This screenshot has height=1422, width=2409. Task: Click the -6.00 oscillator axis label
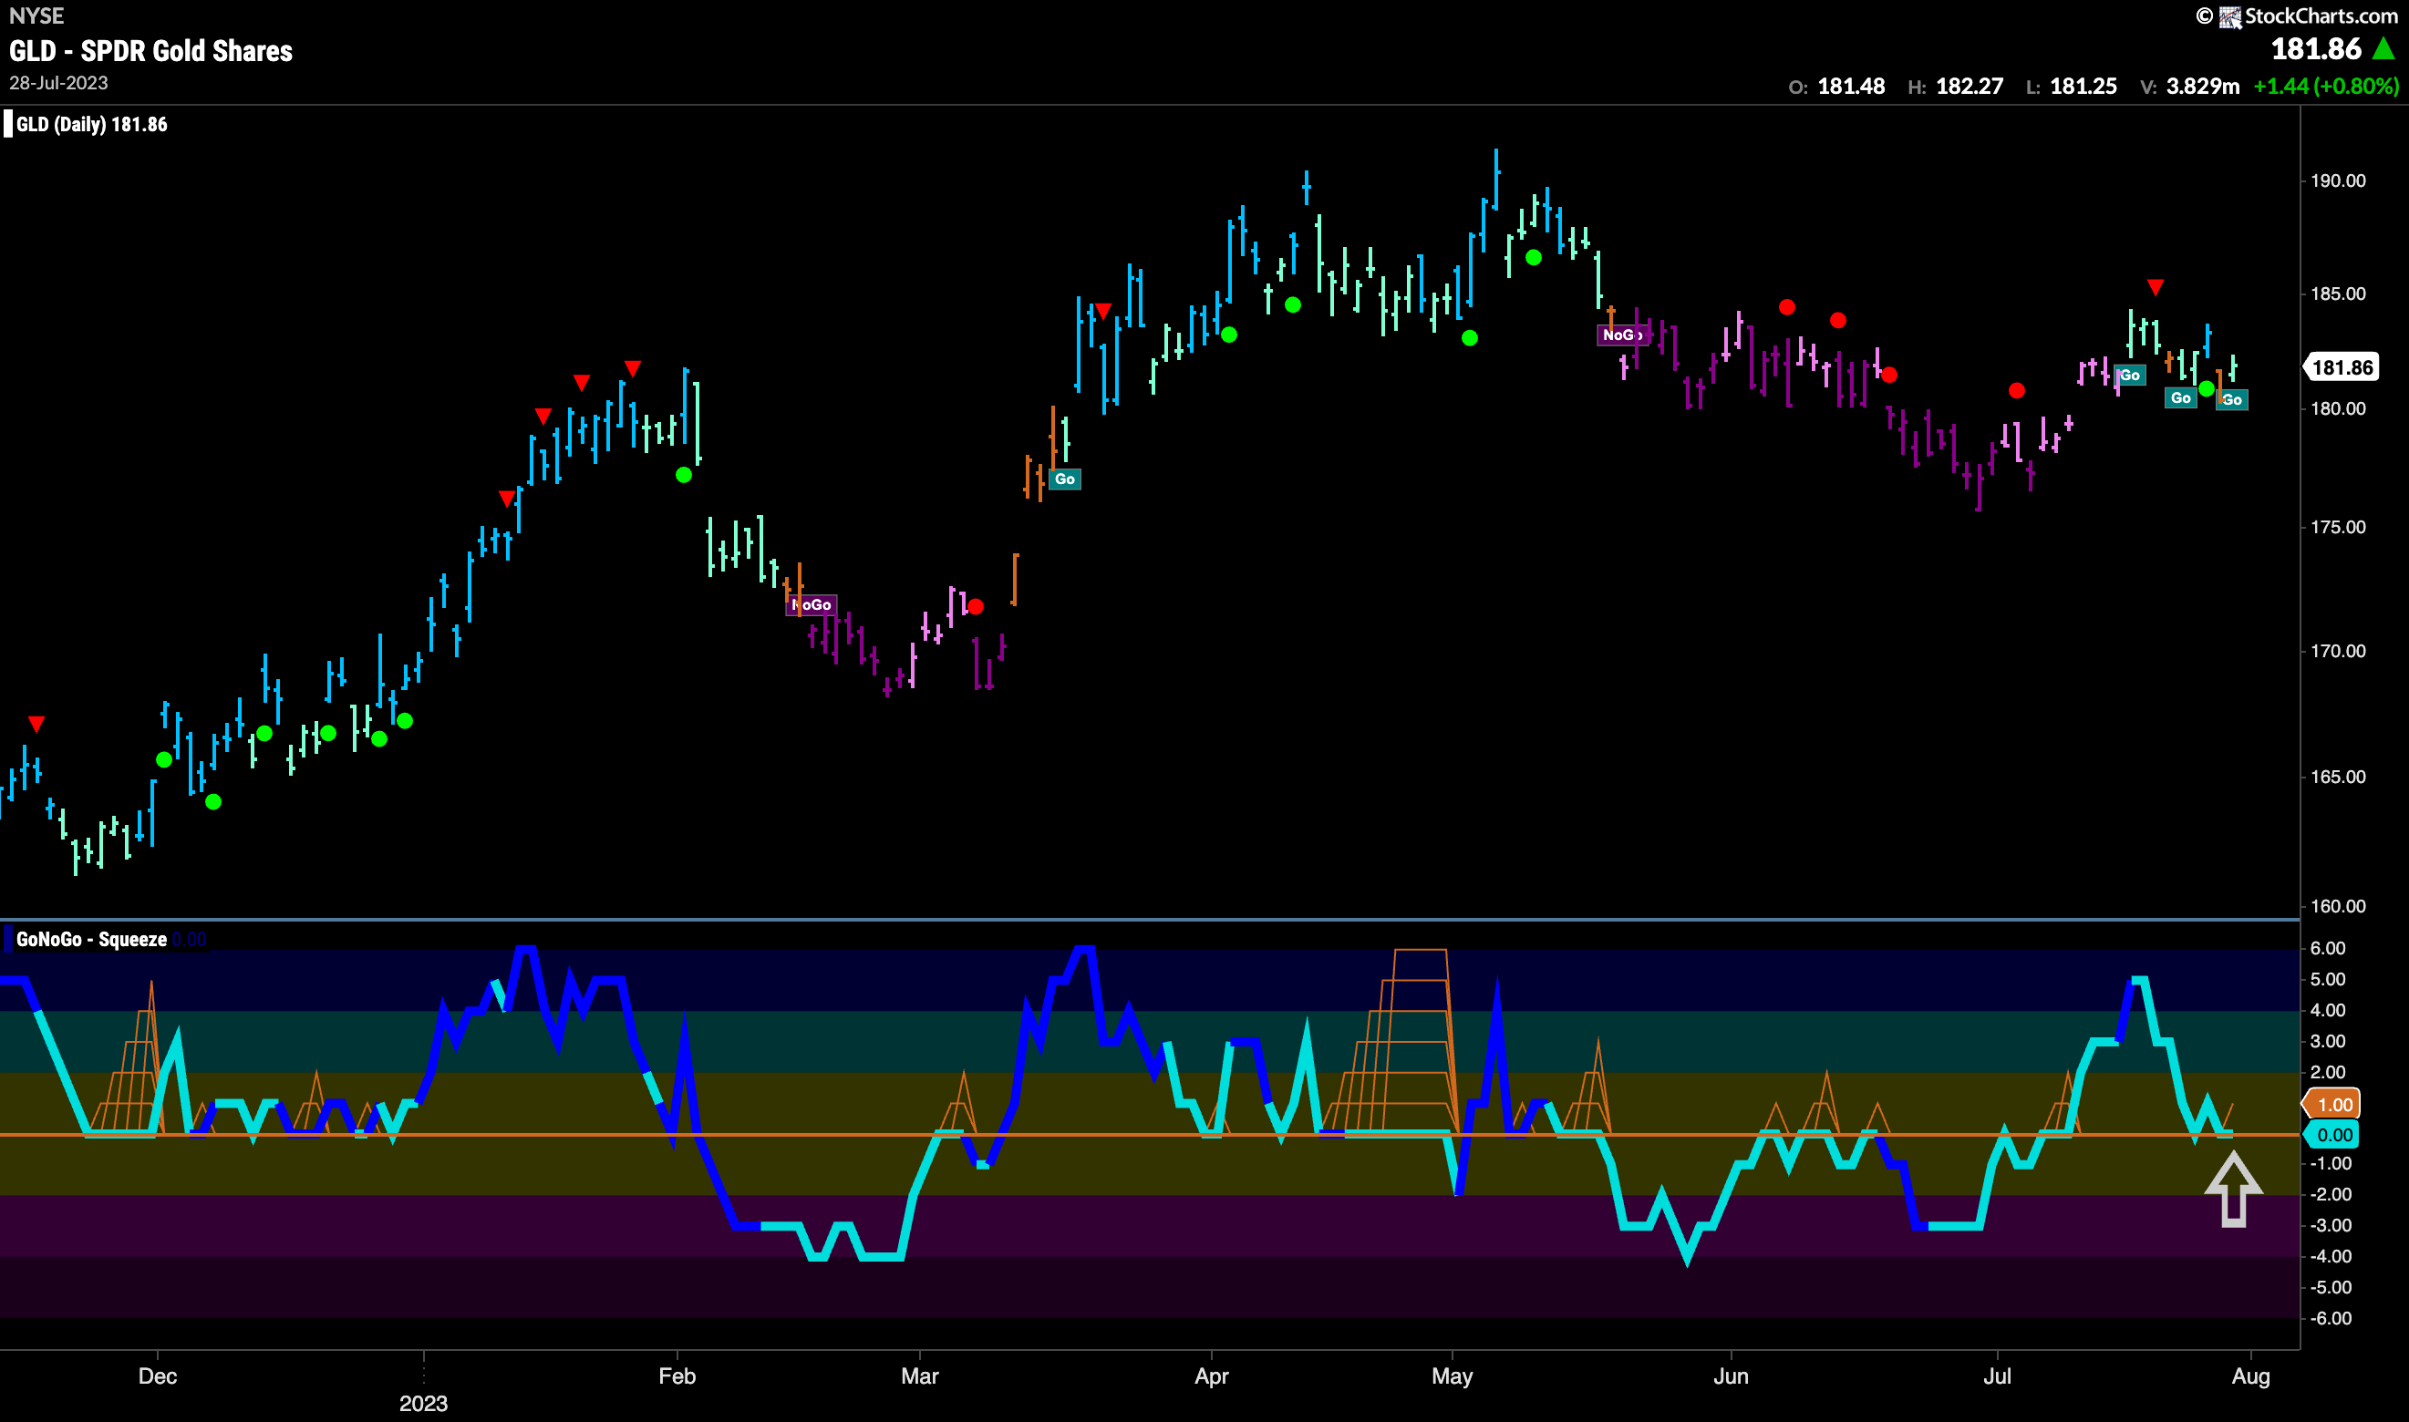(x=2331, y=1318)
